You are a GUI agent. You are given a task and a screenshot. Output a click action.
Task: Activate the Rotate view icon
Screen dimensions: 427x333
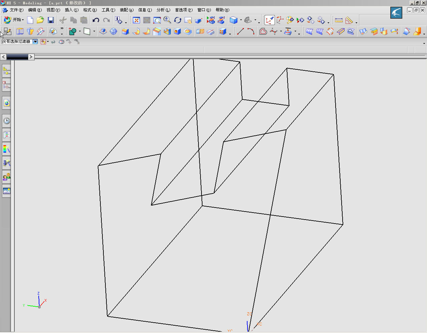click(177, 20)
